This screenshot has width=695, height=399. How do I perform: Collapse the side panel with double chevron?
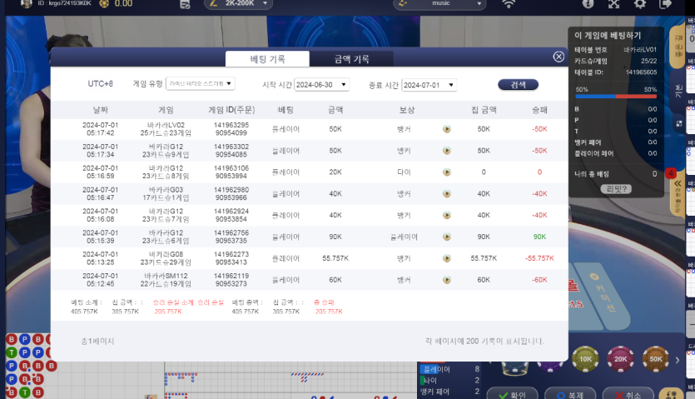(678, 183)
